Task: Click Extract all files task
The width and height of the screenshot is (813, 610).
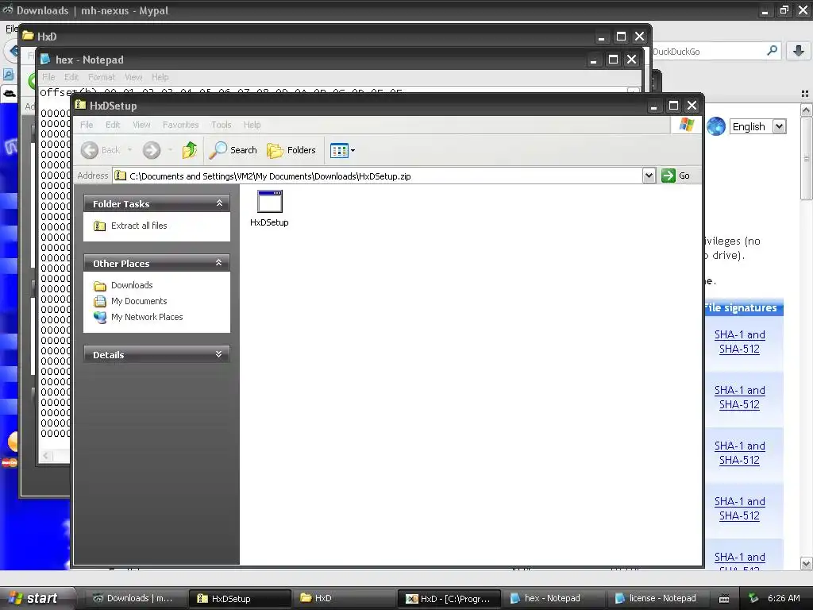Action: pos(139,226)
